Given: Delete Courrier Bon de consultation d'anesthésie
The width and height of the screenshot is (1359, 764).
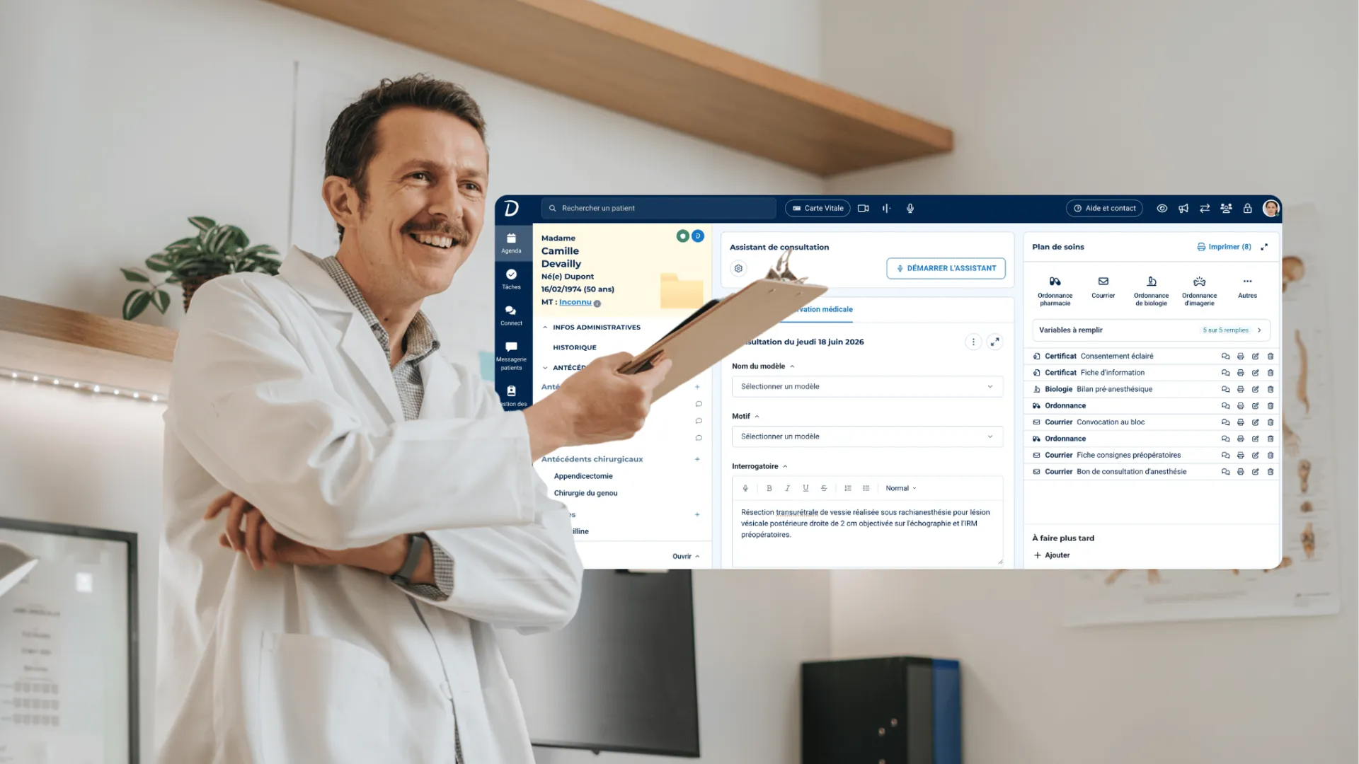Looking at the screenshot, I should [1271, 472].
